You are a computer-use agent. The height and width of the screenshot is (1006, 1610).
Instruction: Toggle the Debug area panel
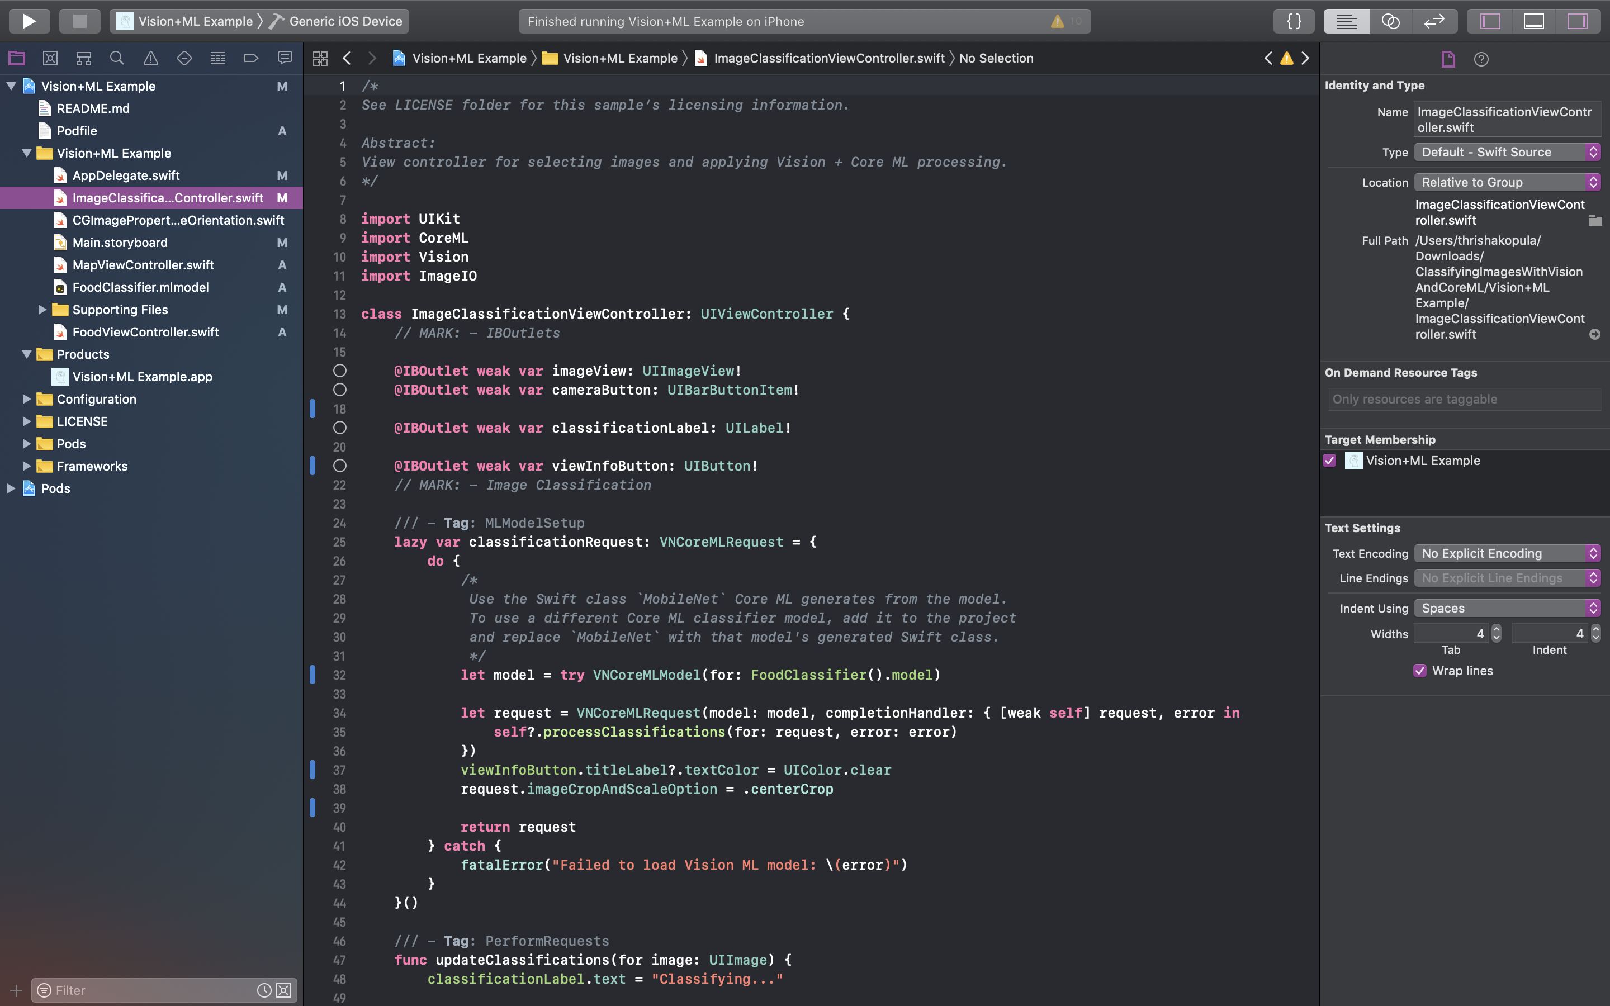tap(1533, 21)
